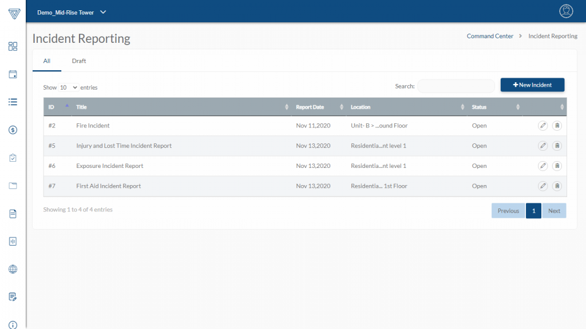This screenshot has height=329, width=586.
Task: Sort the table by the Title column arrows
Action: (x=287, y=107)
